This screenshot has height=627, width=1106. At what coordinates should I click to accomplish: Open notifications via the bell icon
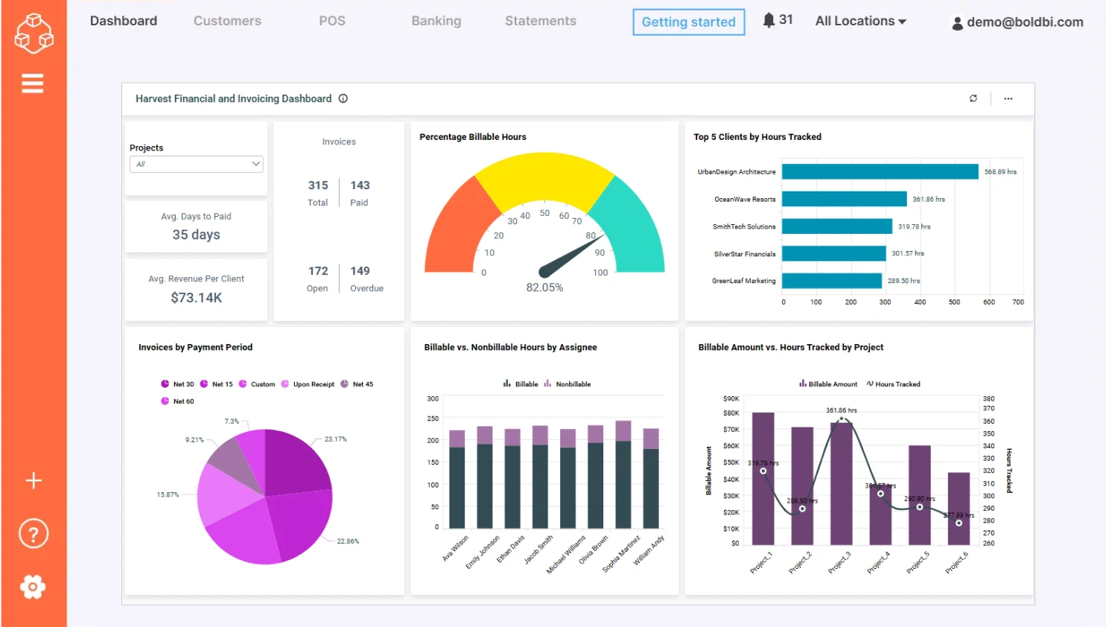coord(769,20)
